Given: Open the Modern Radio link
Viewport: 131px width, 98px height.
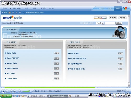Looking at the screenshot, I should pyautogui.click(x=12, y=63).
